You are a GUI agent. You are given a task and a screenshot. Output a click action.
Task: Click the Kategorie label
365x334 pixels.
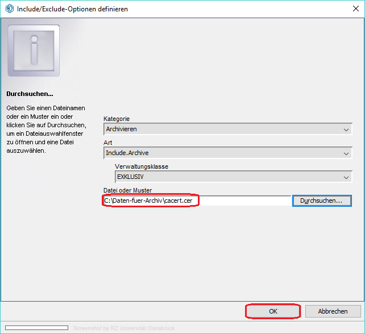(117, 119)
